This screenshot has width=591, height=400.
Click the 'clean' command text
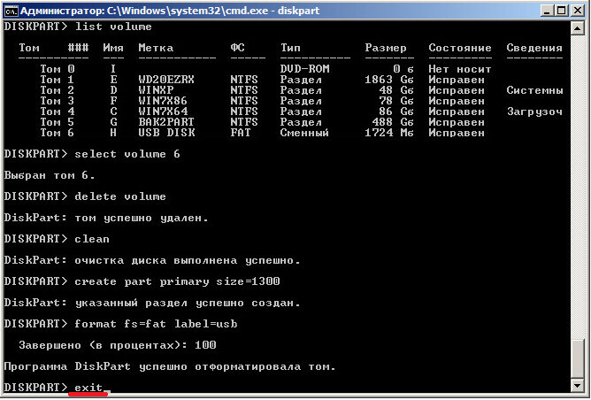92,239
